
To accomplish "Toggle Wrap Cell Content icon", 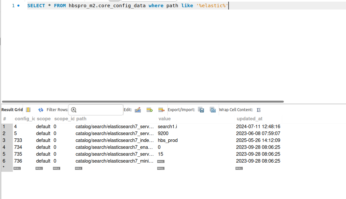I will [x=259, y=110].
